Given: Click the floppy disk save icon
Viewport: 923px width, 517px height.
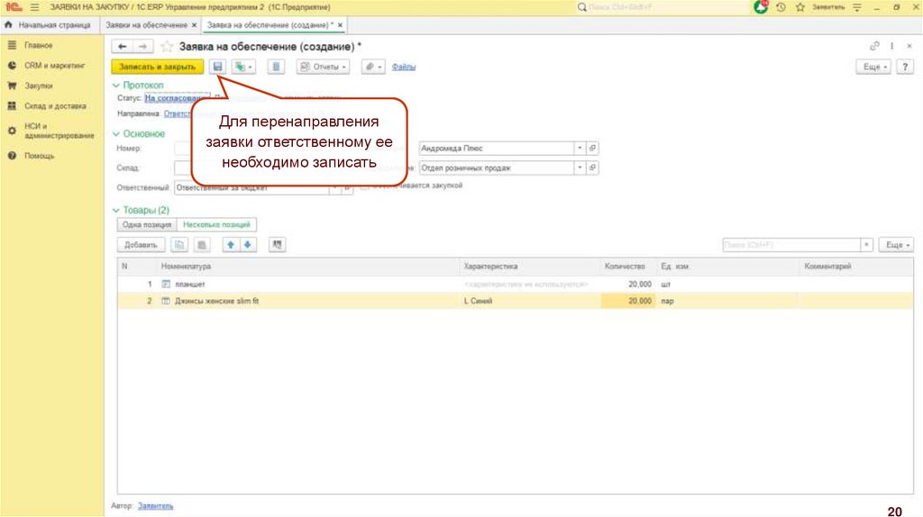Looking at the screenshot, I should pos(218,67).
